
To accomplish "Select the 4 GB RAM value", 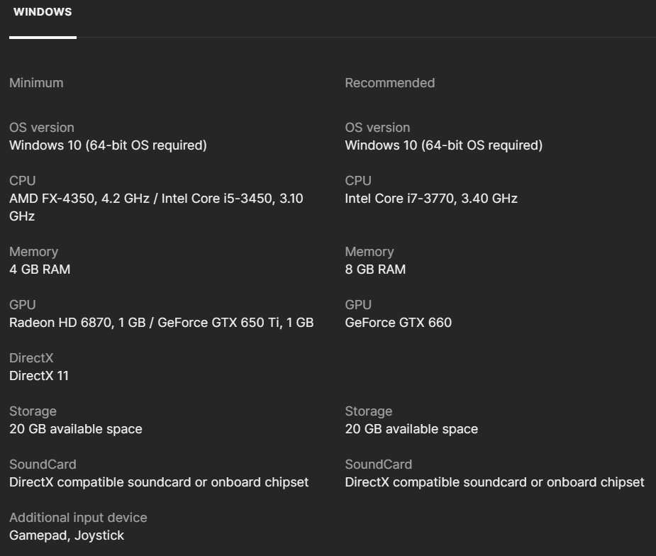I will pyautogui.click(x=40, y=269).
